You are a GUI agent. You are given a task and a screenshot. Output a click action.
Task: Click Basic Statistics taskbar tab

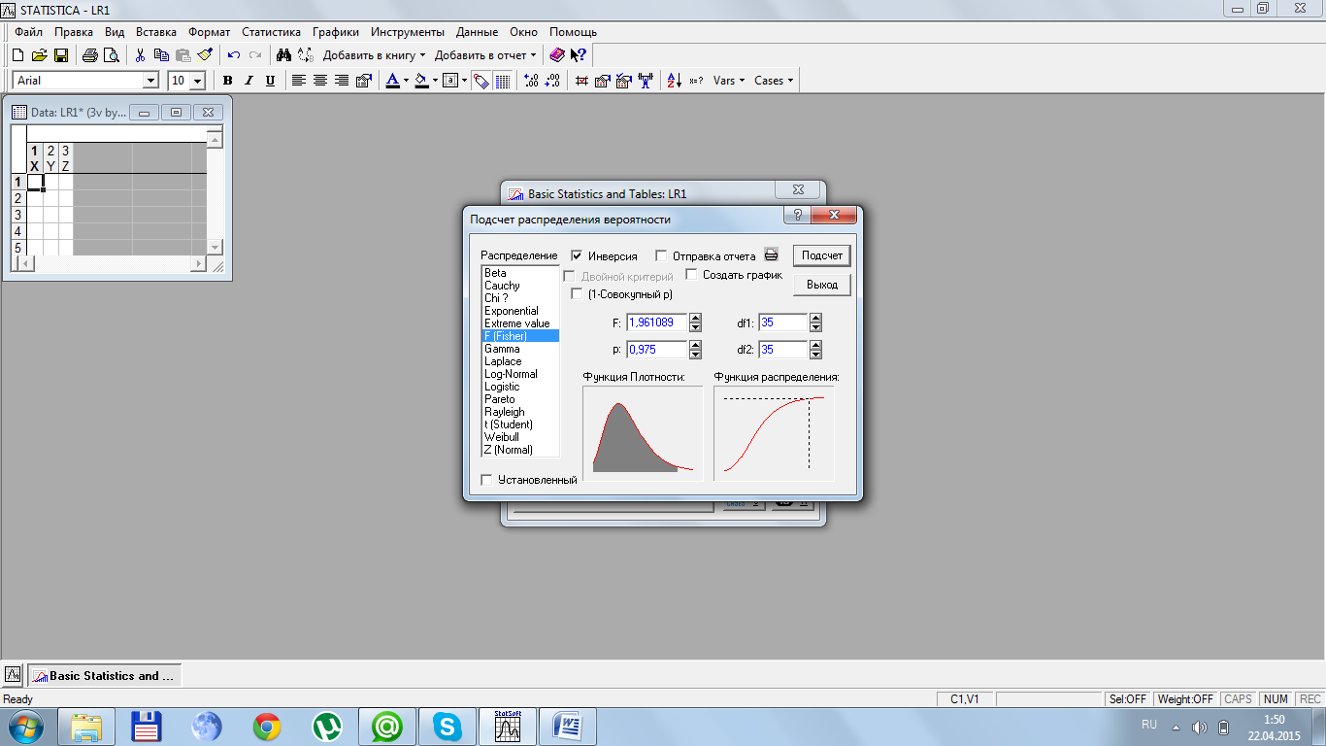pyautogui.click(x=105, y=675)
